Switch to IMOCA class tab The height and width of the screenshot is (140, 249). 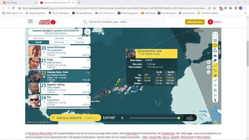80,38
